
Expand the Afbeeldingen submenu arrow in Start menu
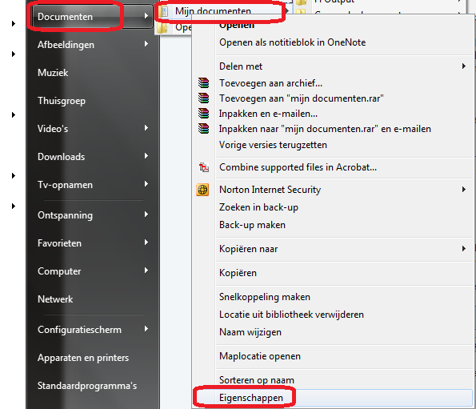coord(146,44)
